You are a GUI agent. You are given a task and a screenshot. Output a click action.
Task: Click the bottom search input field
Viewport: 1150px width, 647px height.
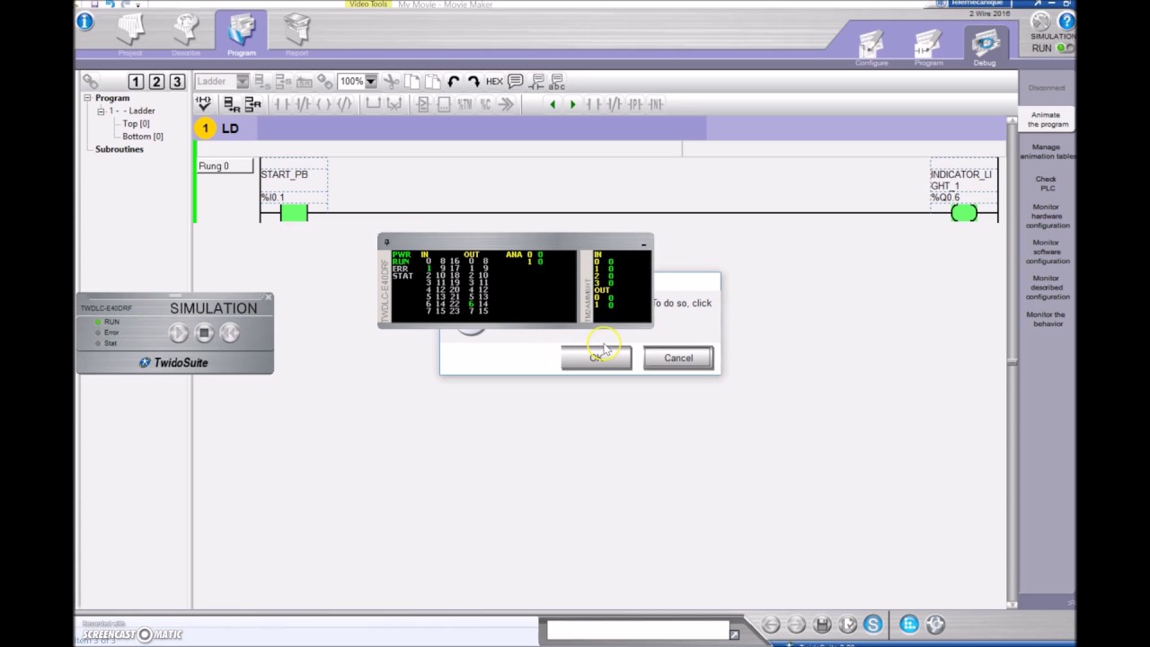pos(637,631)
